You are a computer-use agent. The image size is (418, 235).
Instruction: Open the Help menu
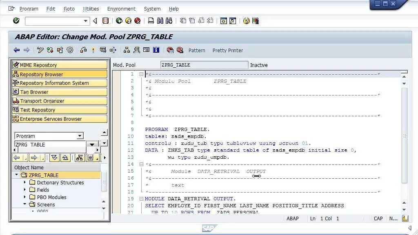[x=173, y=9]
